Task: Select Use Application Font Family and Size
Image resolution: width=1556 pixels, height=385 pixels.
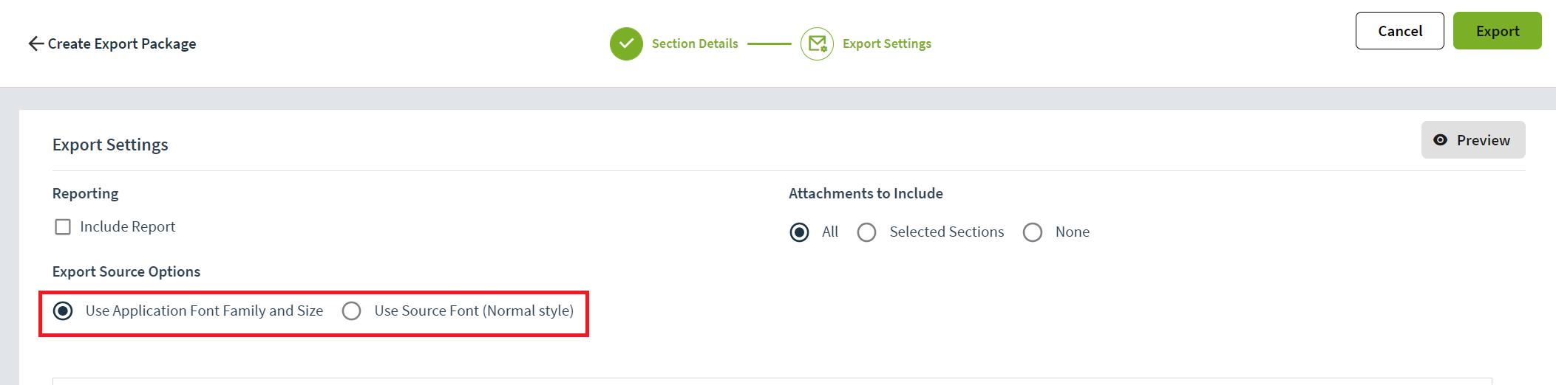Action: (63, 311)
